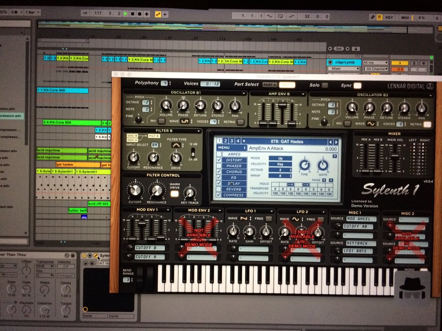442x331 pixels.
Task: Open the AMP ENV B section menu arrow
Action: click(303, 94)
